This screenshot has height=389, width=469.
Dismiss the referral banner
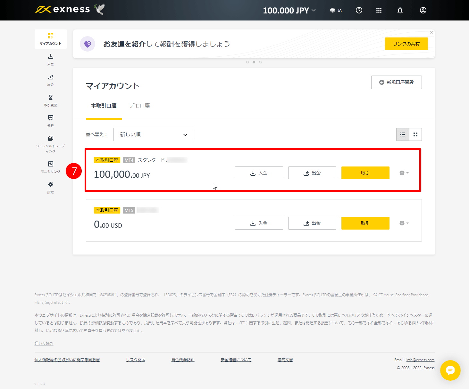[x=431, y=33]
